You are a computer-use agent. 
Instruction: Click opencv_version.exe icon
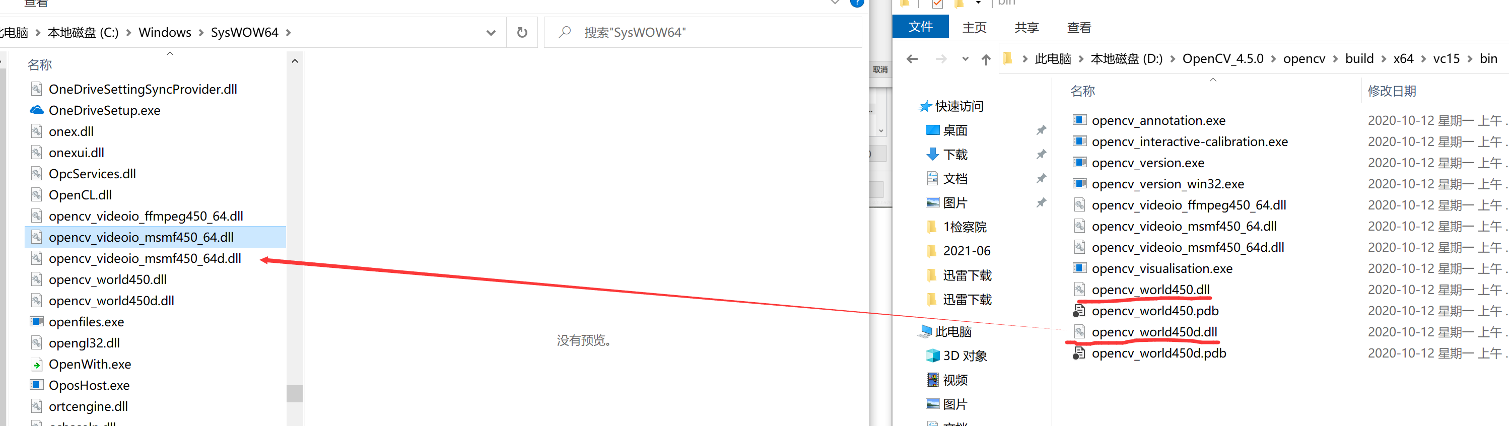tap(1079, 162)
